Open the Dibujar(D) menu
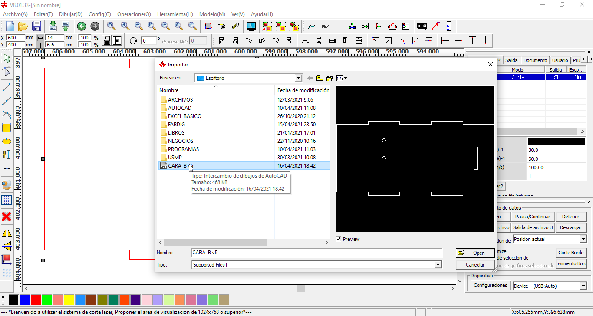This screenshot has width=593, height=316. (x=71, y=14)
